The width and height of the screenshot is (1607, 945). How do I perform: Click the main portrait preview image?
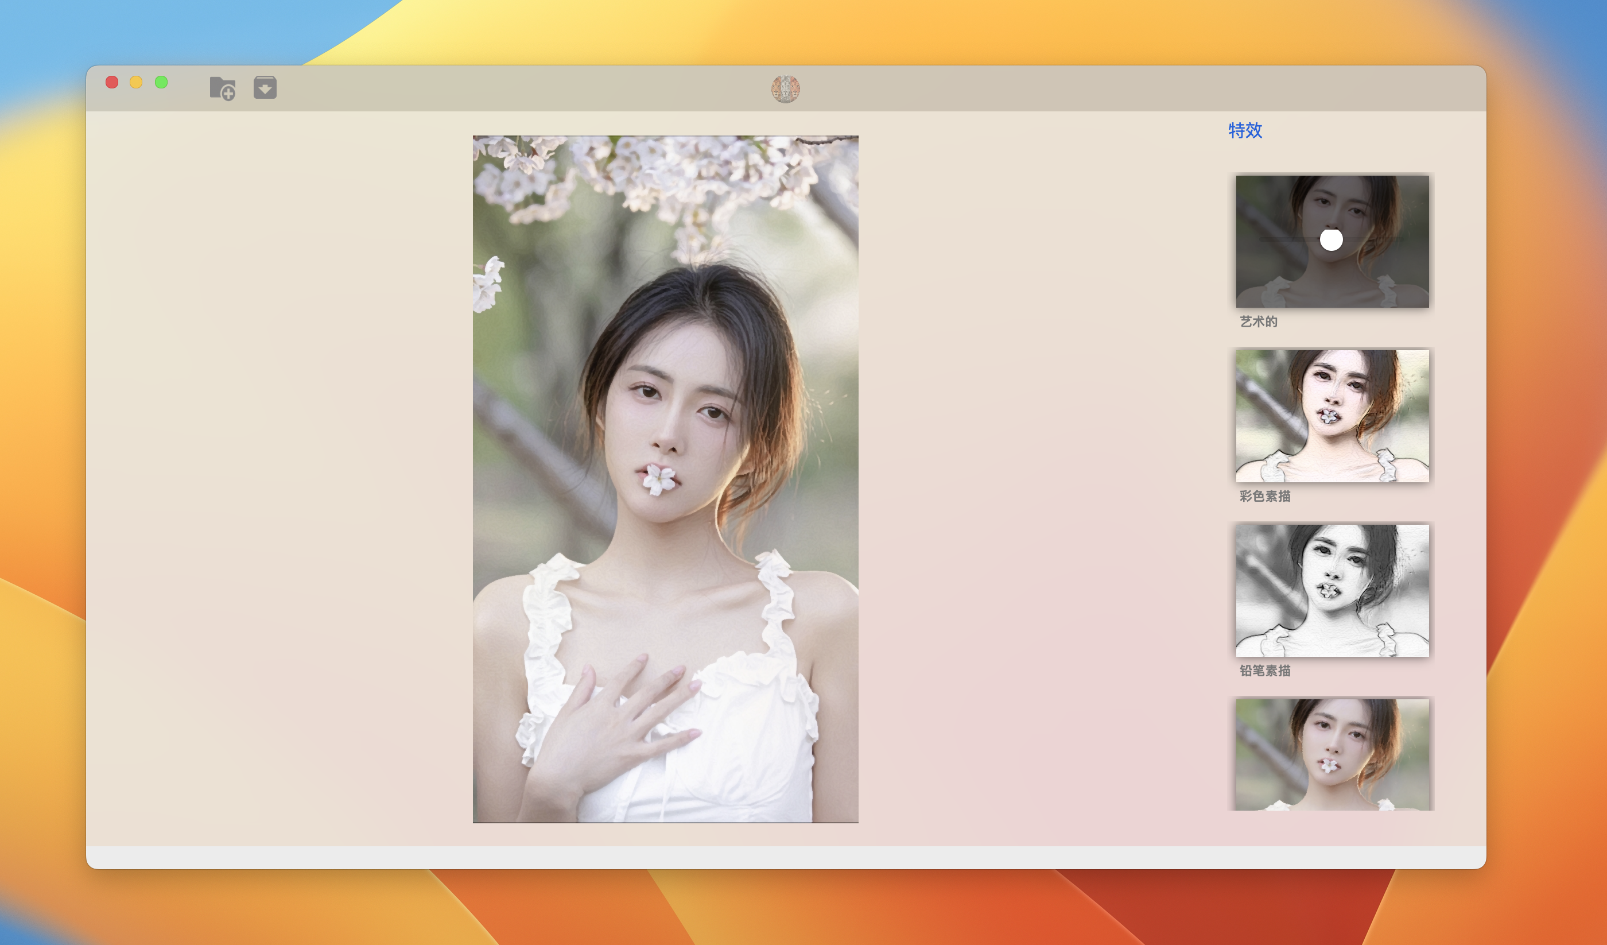[665, 479]
